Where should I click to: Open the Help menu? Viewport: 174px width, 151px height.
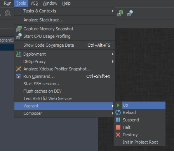pyautogui.click(x=66, y=3)
